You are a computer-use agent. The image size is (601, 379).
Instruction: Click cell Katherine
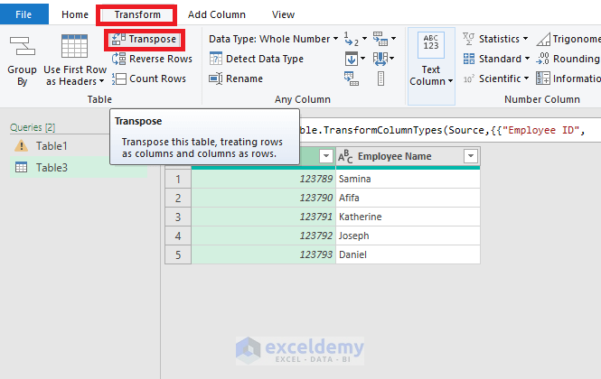point(408,217)
